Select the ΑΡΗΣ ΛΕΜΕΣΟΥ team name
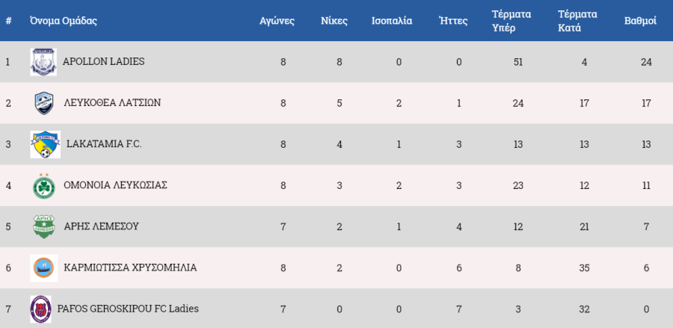673x328 pixels. [101, 226]
